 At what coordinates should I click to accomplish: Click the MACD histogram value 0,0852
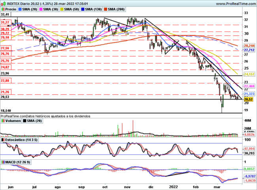(249, 169)
